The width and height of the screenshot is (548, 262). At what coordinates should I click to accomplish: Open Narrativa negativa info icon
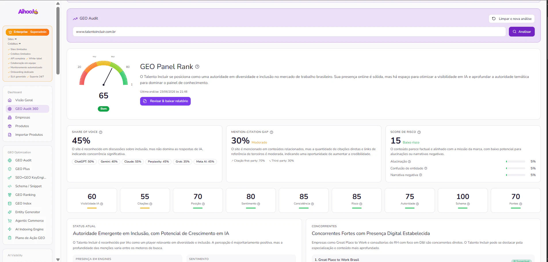coord(421,175)
